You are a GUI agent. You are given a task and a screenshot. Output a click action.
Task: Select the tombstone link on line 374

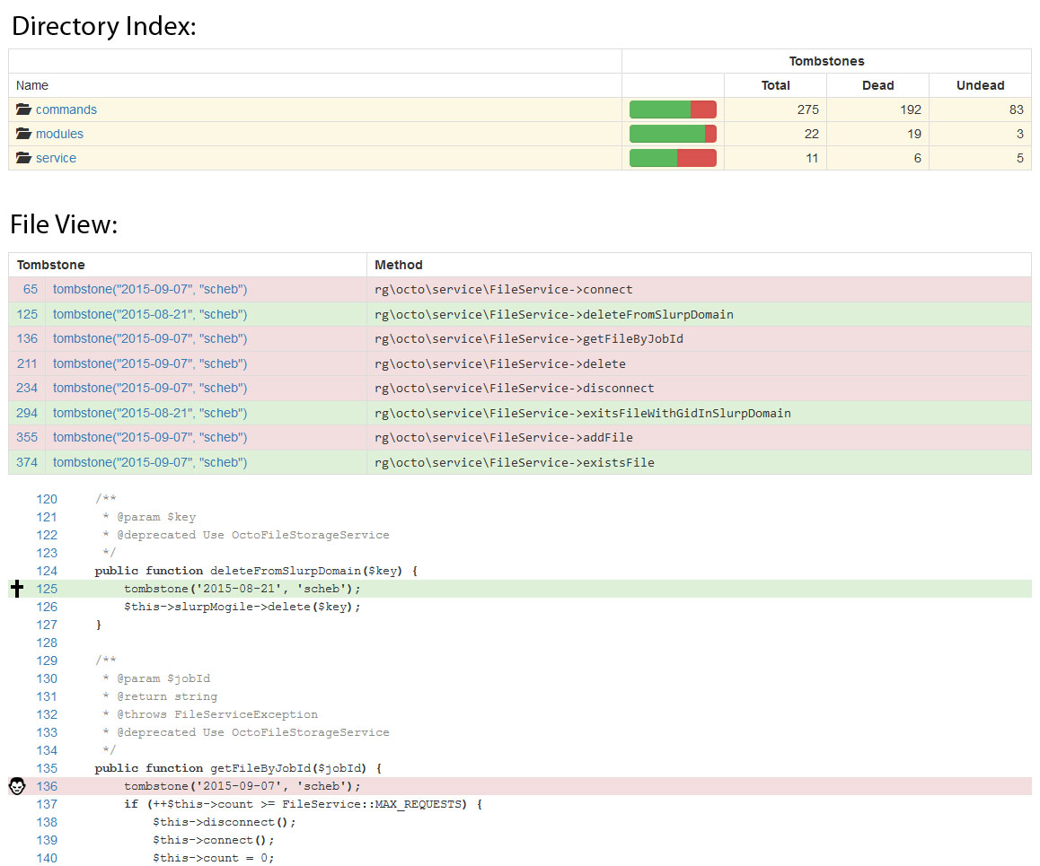point(150,462)
